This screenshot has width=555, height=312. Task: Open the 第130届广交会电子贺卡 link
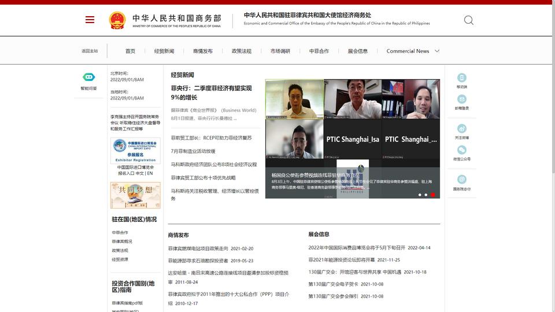click(333, 284)
